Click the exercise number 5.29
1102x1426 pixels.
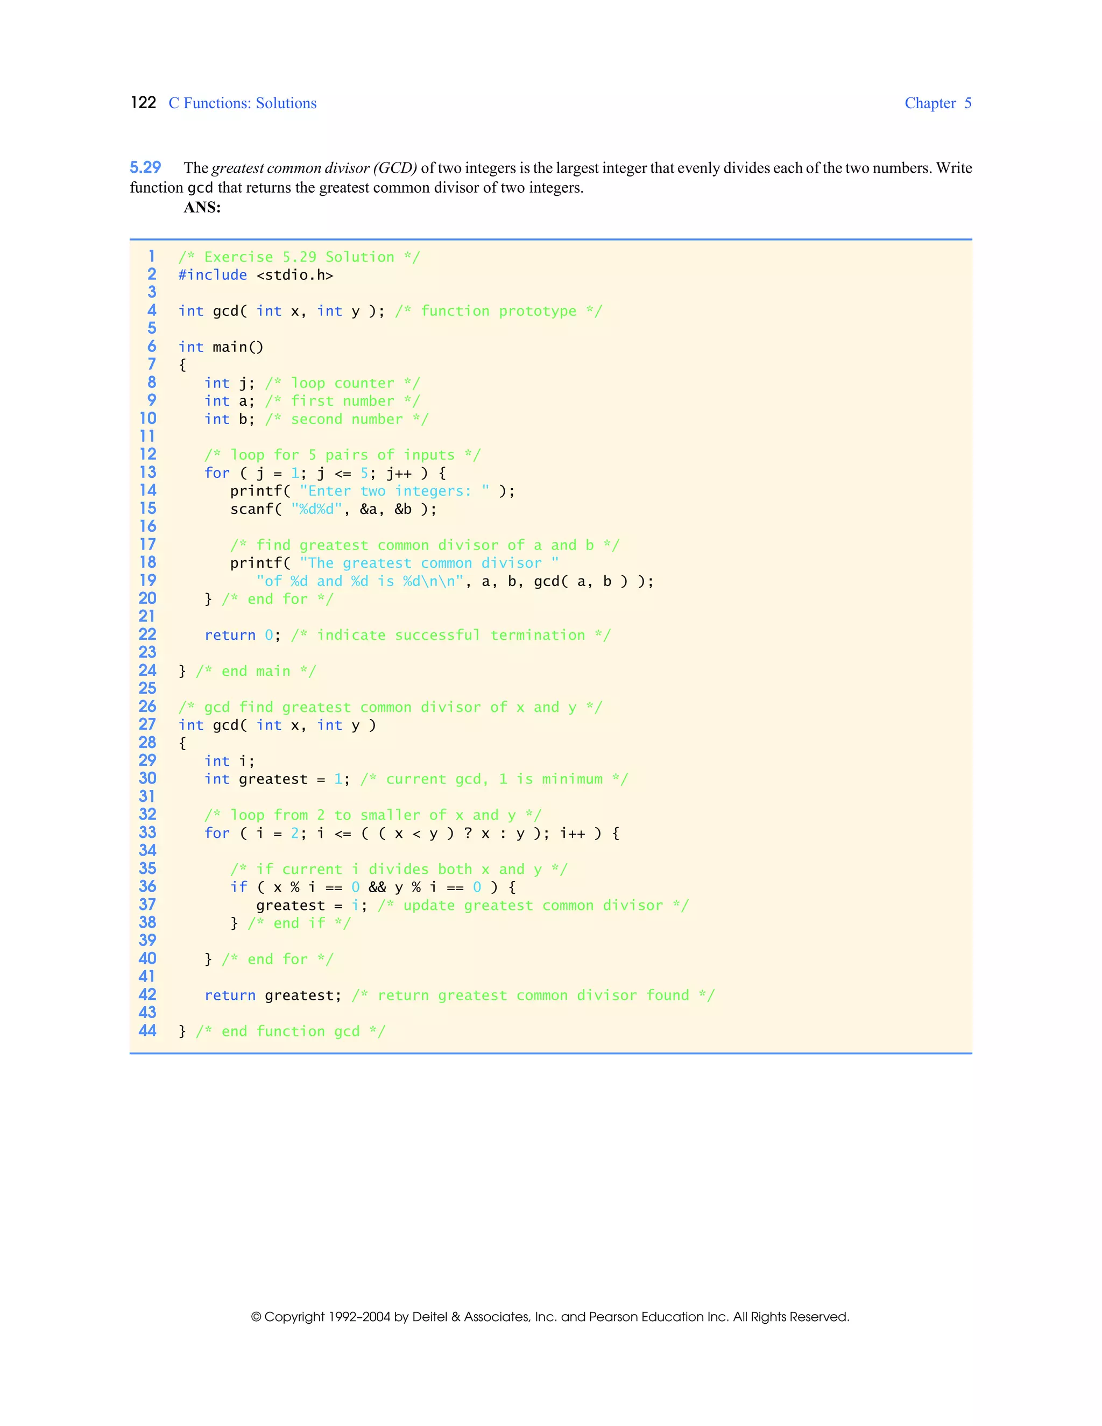point(145,167)
